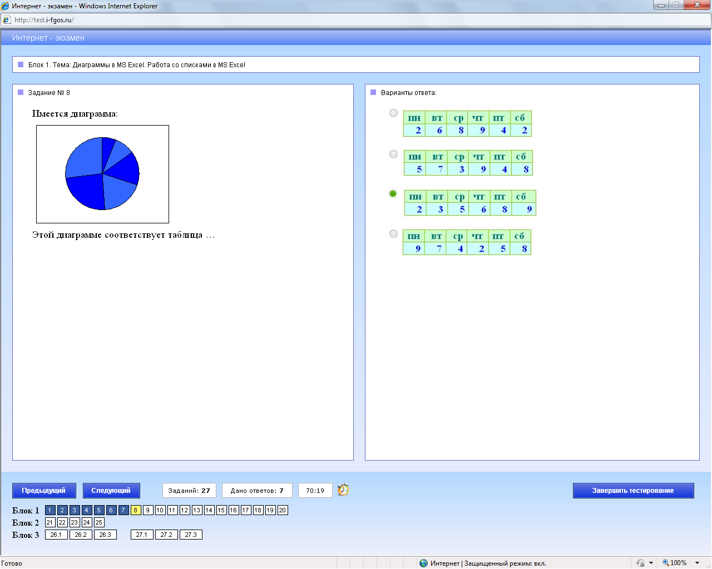The height and width of the screenshot is (569, 712).
Task: Click the fourth answer table image
Action: pyautogui.click(x=467, y=242)
